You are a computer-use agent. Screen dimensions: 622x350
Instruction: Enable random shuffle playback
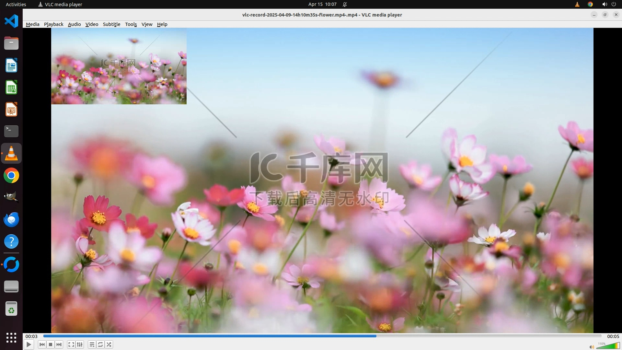[109, 344]
